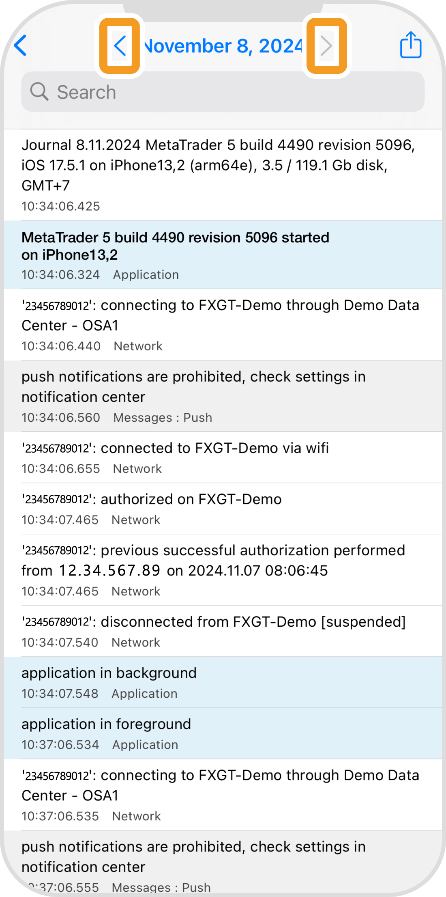This screenshot has width=446, height=897.
Task: Select the Journal 8.11.2024 header entry
Action: pyautogui.click(x=223, y=175)
